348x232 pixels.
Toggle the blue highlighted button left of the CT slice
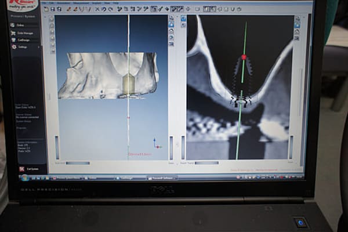pyautogui.click(x=183, y=19)
